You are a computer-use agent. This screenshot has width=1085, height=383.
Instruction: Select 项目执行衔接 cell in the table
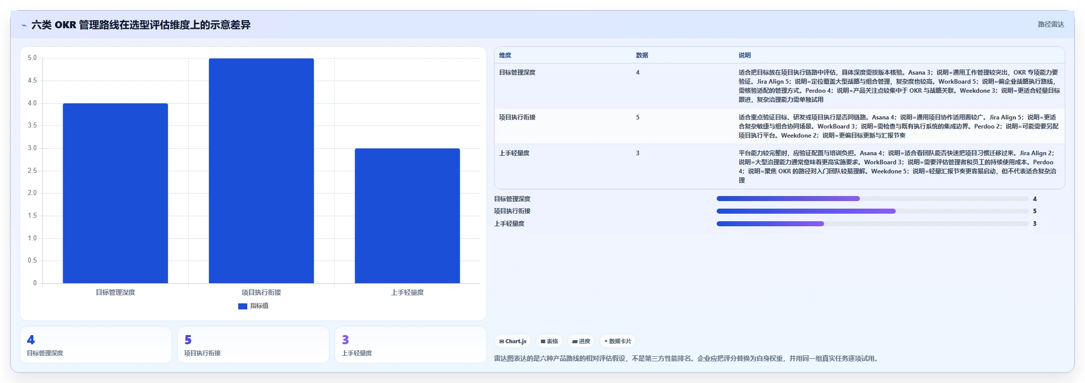tap(517, 117)
